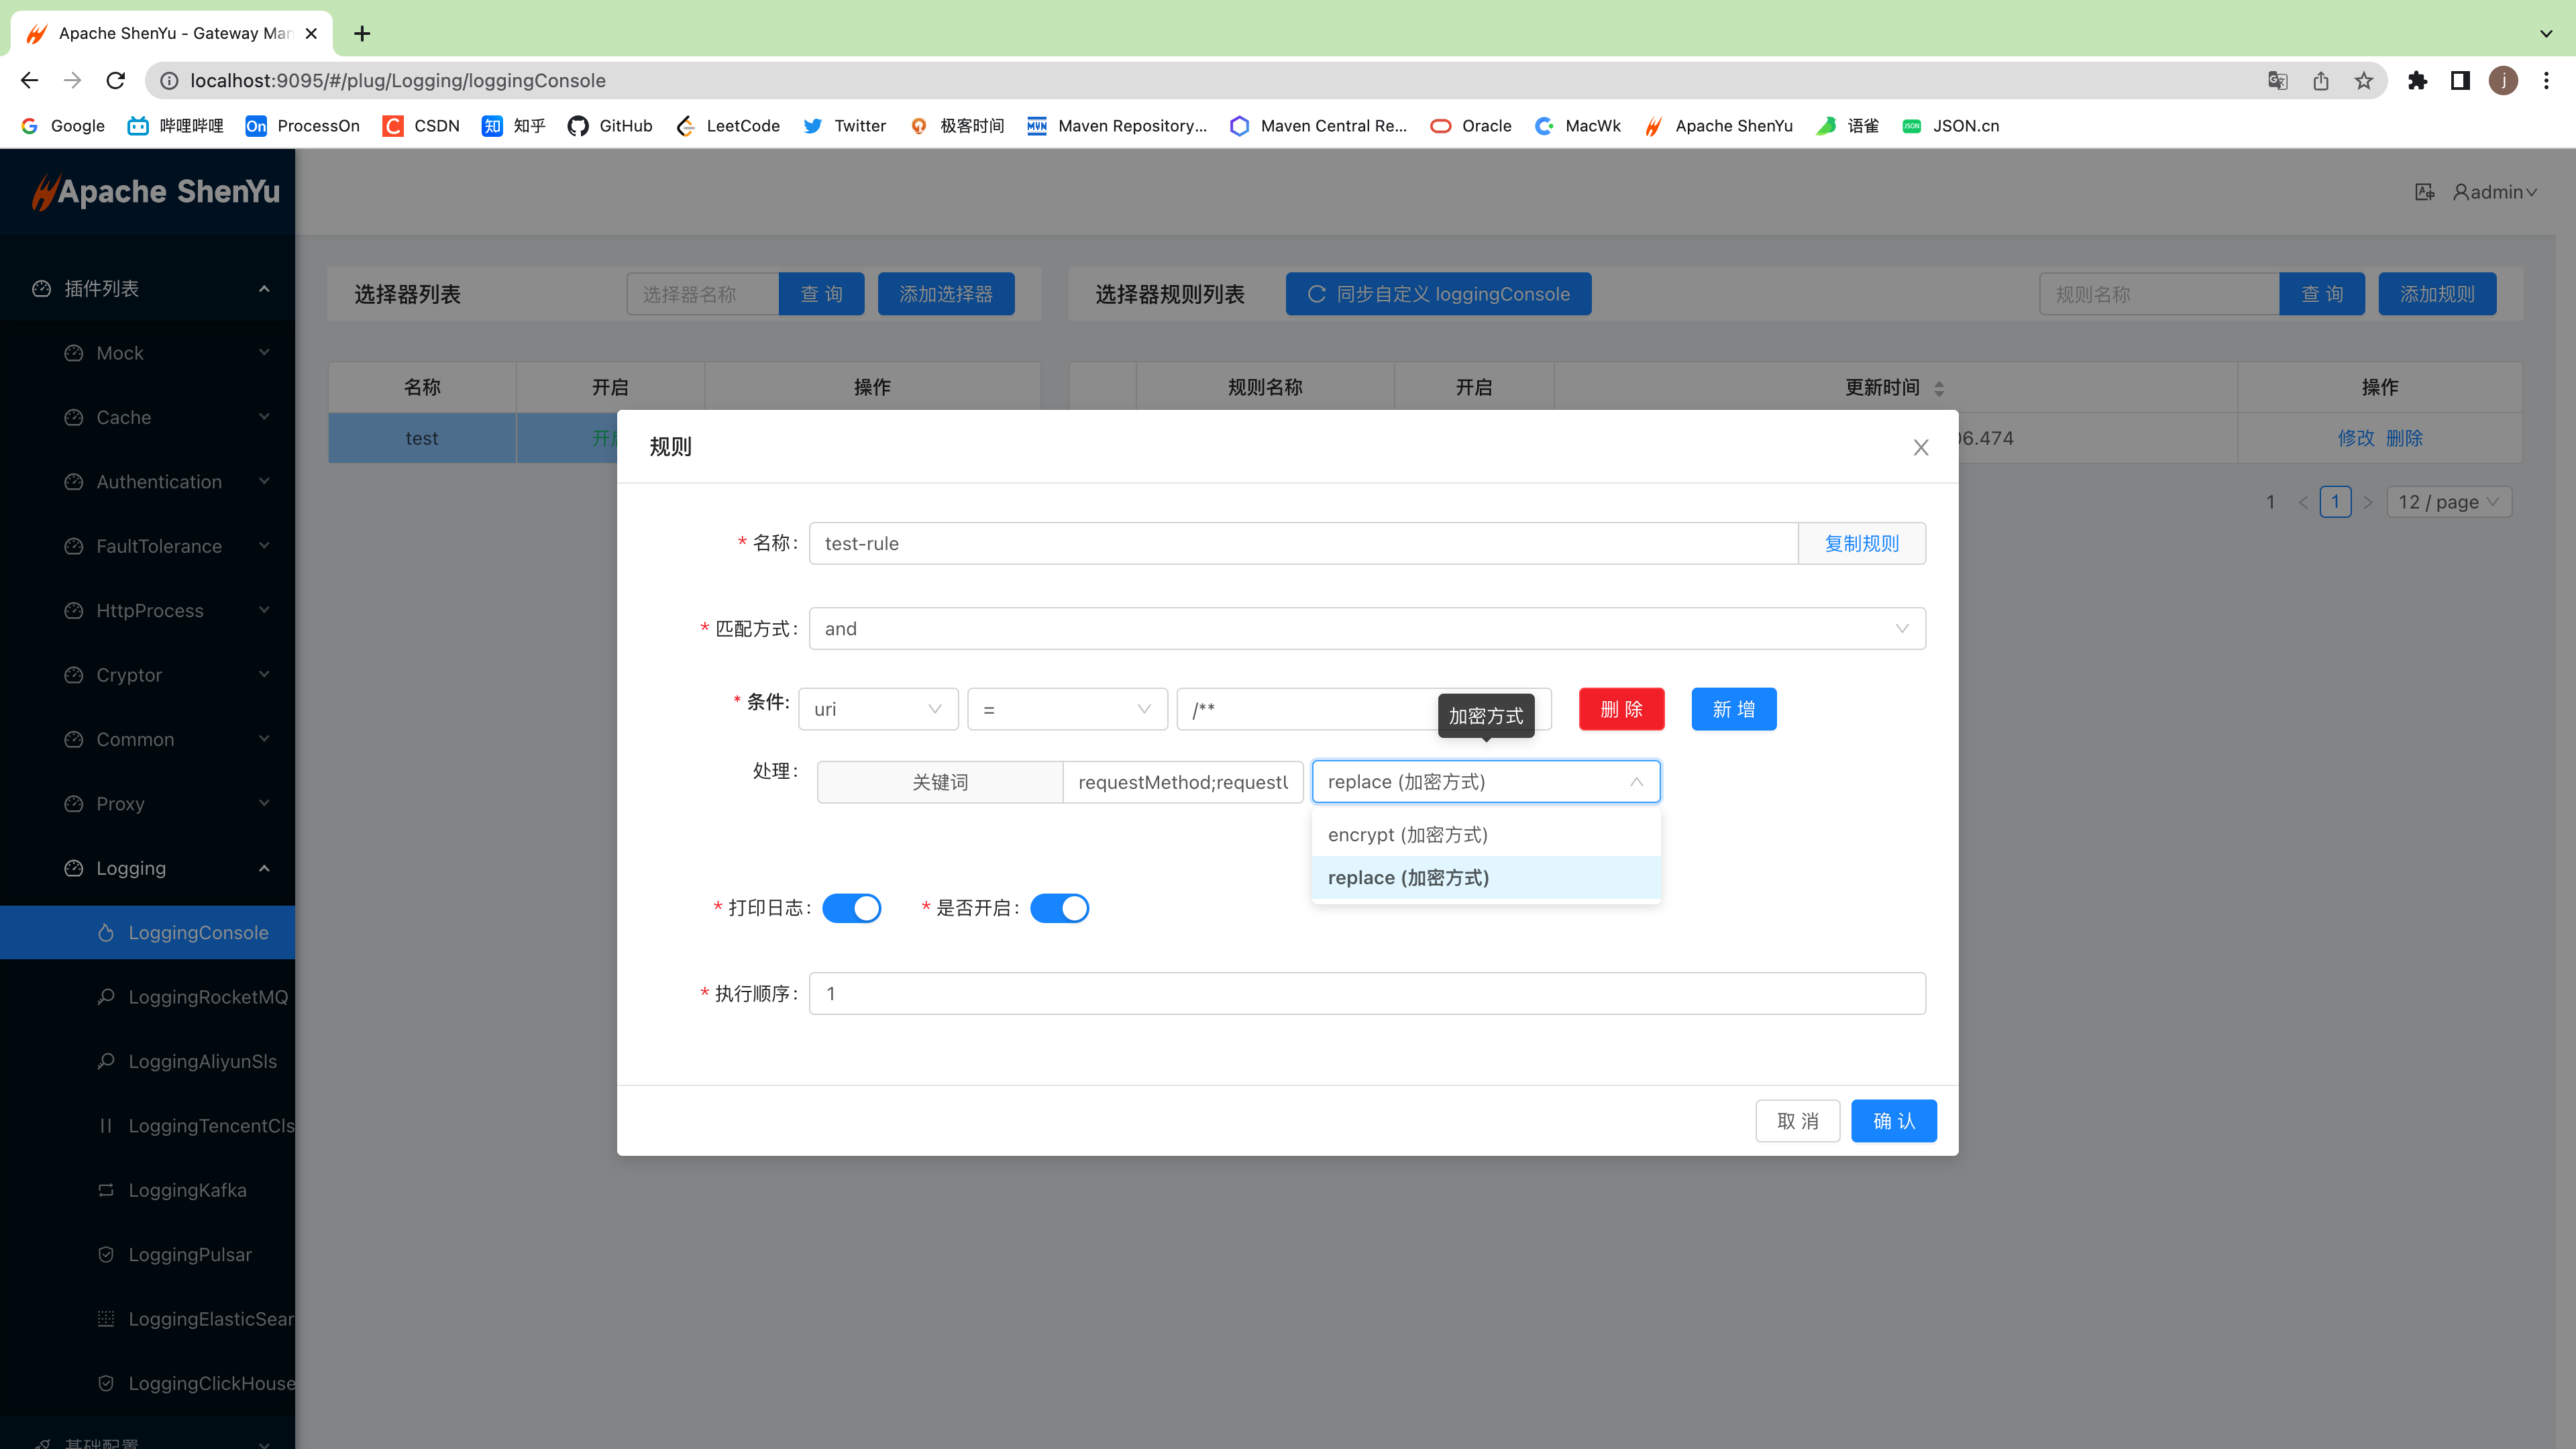Click the copy rule link button
The image size is (2576, 1449).
(1861, 544)
